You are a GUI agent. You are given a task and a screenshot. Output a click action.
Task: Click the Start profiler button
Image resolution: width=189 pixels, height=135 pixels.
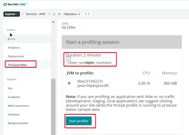click(x=79, y=121)
